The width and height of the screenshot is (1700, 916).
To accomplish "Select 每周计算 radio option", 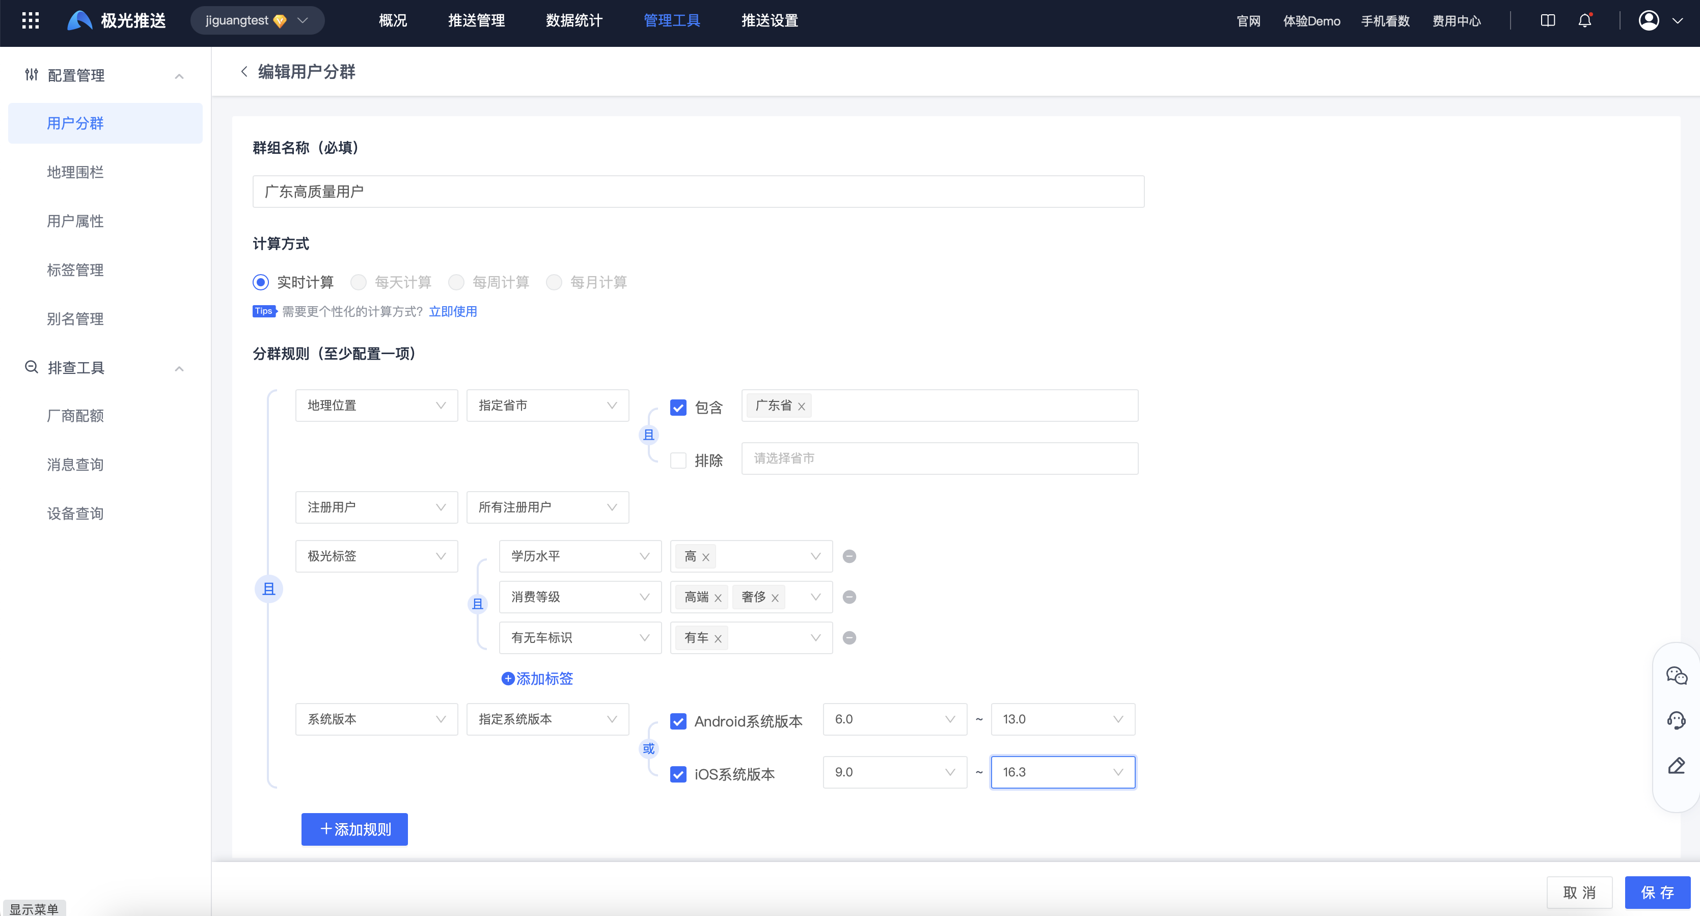I will 456,282.
